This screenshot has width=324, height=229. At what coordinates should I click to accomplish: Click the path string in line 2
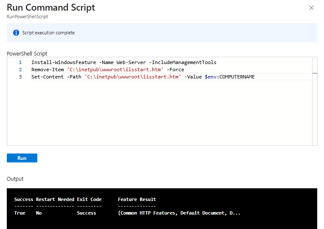tap(115, 70)
